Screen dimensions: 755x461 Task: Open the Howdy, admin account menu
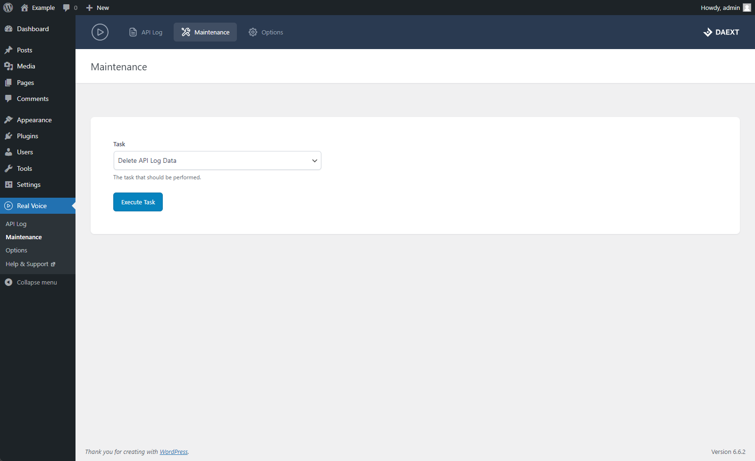pos(725,8)
